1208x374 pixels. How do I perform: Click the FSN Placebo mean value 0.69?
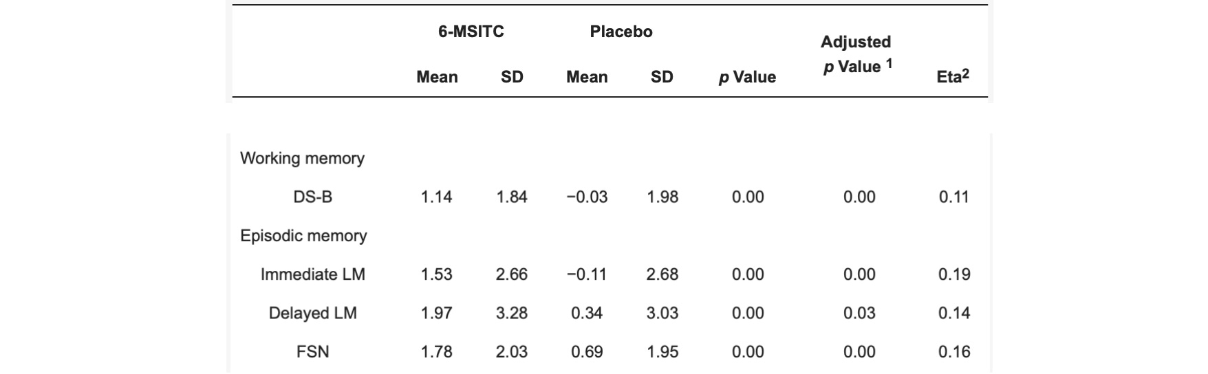click(587, 352)
